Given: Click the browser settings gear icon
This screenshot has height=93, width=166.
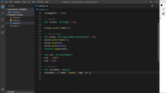Looking at the screenshot, I should (163, 14).
